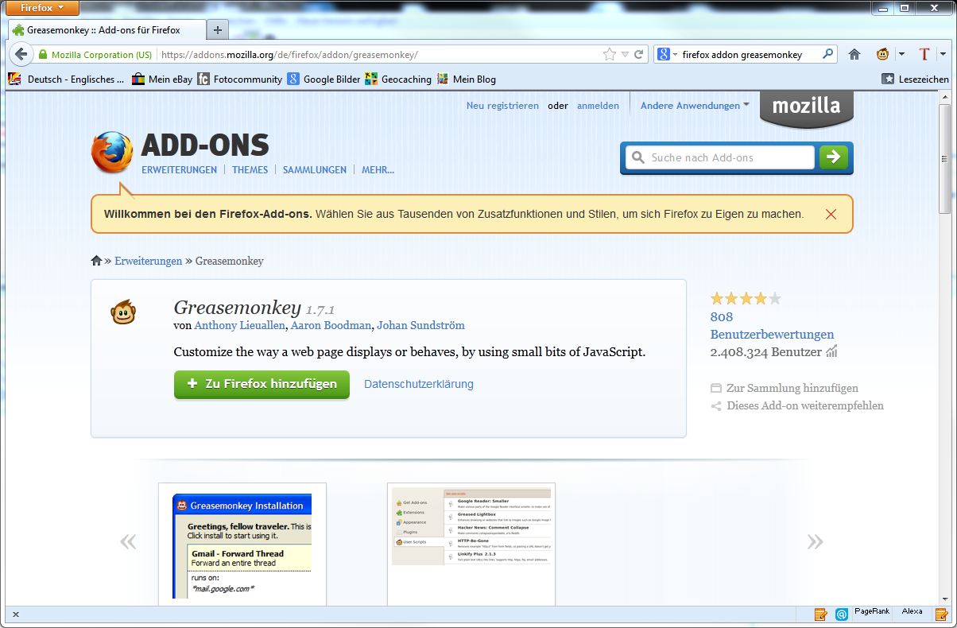Click PageRank status bar item
Screen dimensions: 957x628
[872, 611]
